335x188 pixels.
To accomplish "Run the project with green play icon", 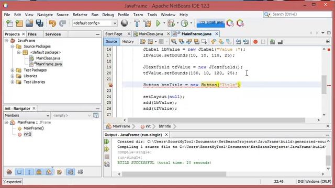I will pyautogui.click(x=158, y=23).
